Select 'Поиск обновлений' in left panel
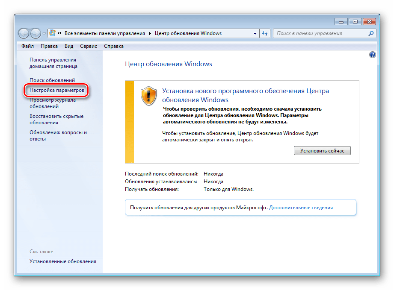 [52, 80]
